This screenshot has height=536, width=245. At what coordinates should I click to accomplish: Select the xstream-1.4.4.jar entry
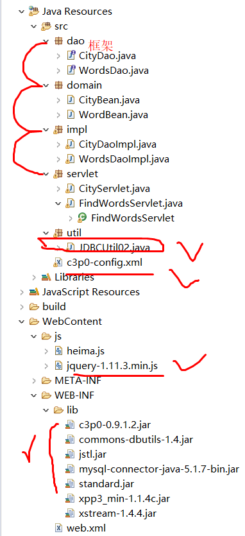tap(118, 514)
